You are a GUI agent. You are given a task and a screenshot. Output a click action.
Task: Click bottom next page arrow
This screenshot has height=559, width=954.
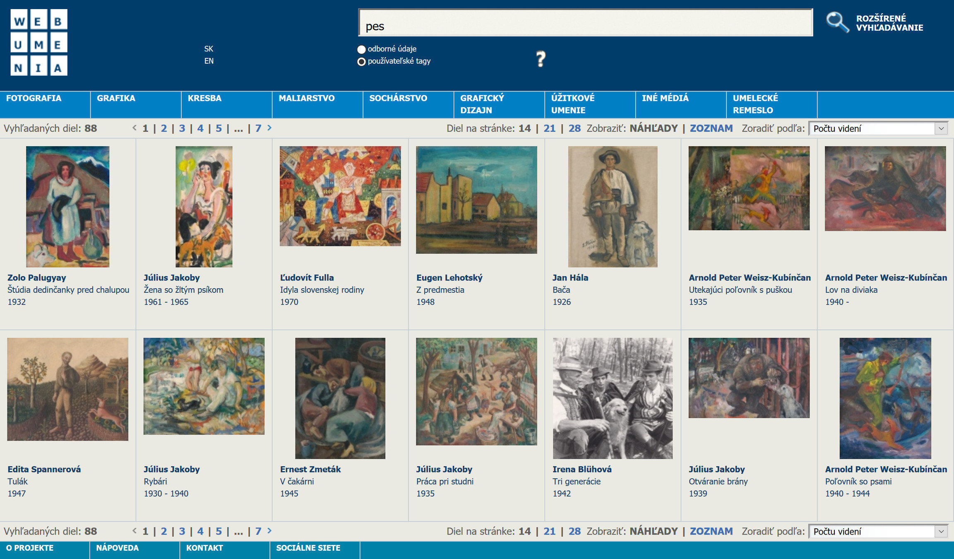269,530
